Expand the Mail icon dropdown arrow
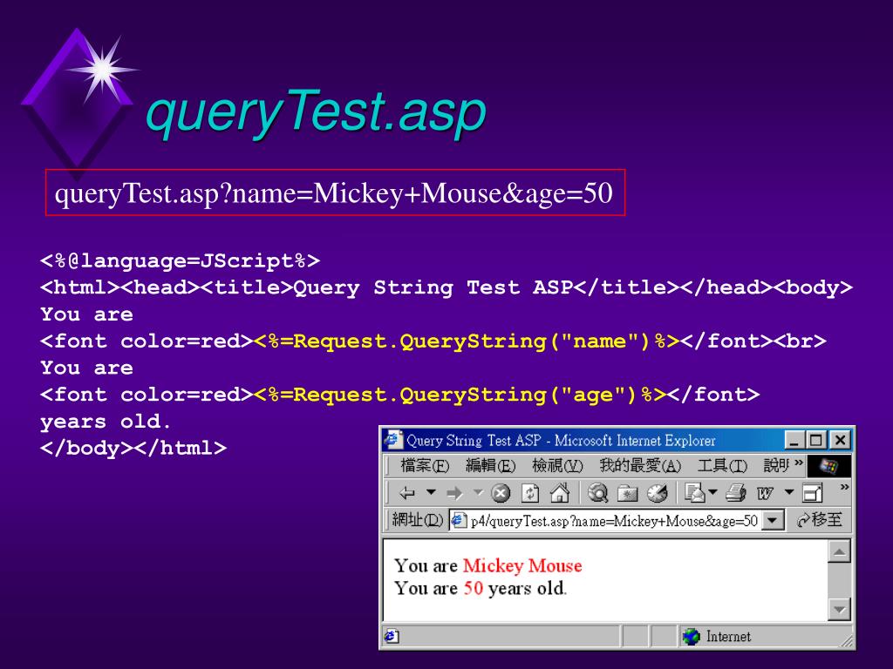 point(712,492)
